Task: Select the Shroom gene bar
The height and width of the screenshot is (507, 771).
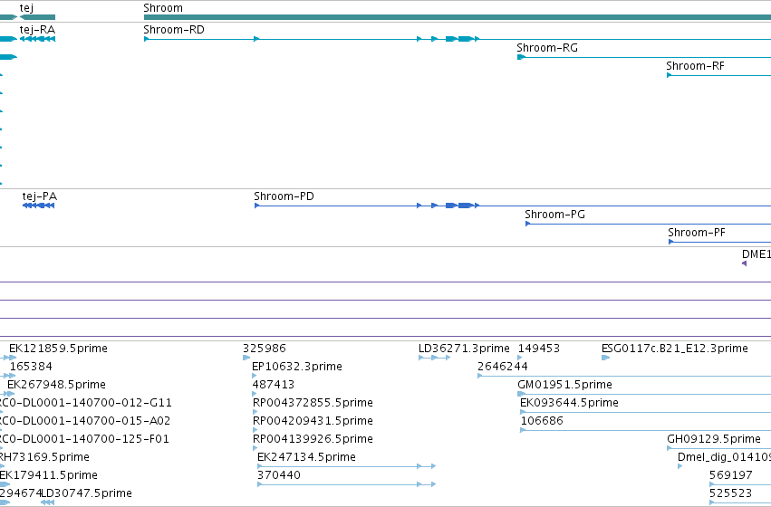Action: pyautogui.click(x=458, y=17)
